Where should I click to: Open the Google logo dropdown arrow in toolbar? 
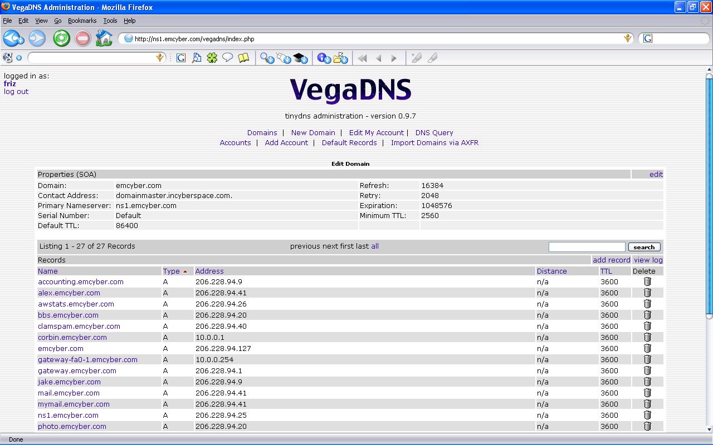tap(18, 57)
